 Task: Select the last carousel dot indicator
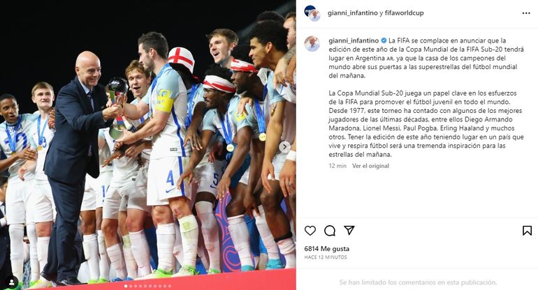tap(170, 286)
